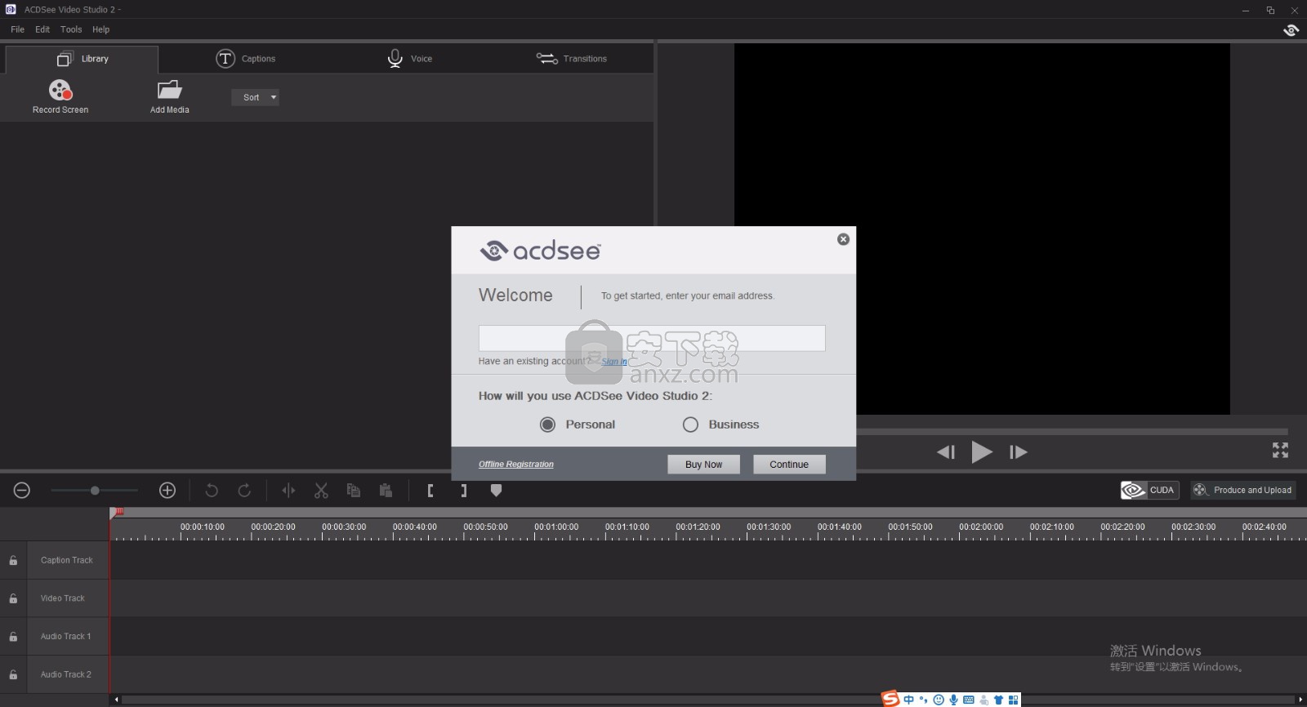
Task: Set selection end with right bracket icon
Action: pos(463,490)
